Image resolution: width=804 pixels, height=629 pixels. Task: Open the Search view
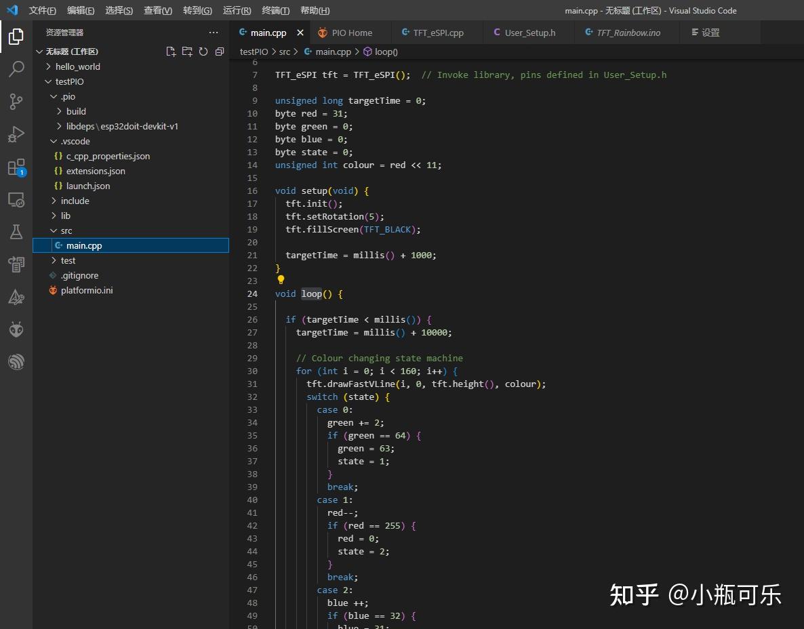16,68
